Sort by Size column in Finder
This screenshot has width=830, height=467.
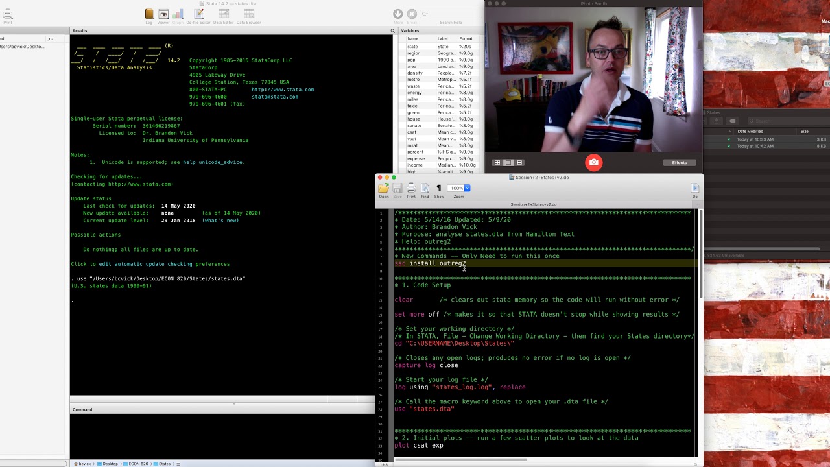click(804, 131)
